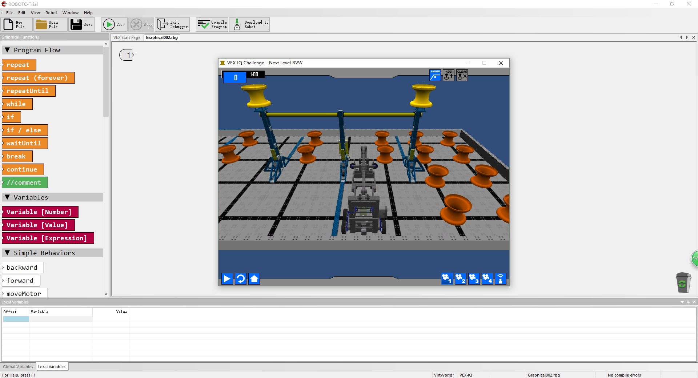This screenshot has height=378, width=698.
Task: Open the Window menu
Action: pyautogui.click(x=71, y=13)
